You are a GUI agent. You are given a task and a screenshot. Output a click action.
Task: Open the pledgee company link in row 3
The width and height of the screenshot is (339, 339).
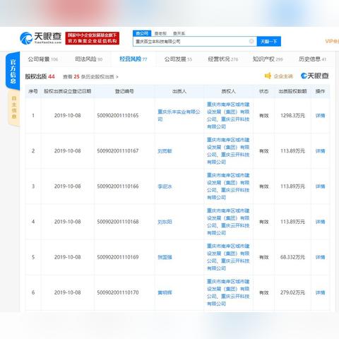point(228,186)
